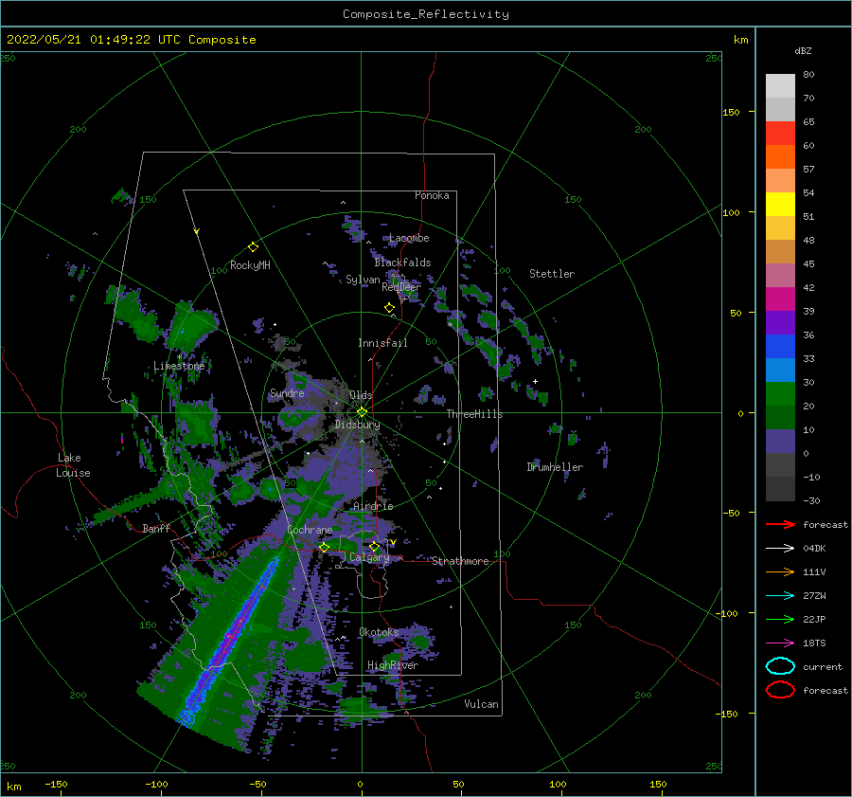Image resolution: width=852 pixels, height=797 pixels.
Task: Click the ThreeHills label
Action: (x=475, y=414)
